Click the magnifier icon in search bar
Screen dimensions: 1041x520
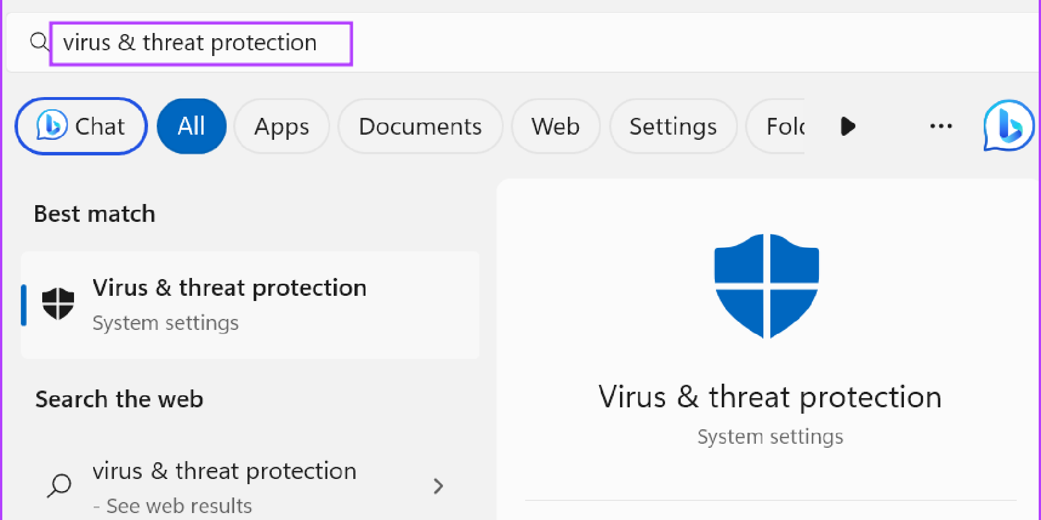[x=39, y=42]
